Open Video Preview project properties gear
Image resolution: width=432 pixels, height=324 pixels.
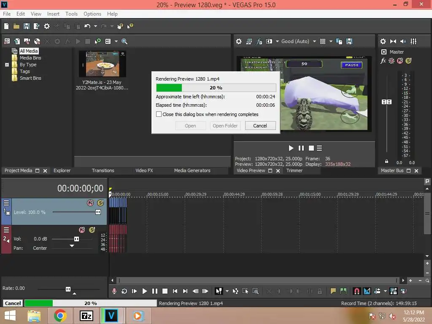click(239, 41)
